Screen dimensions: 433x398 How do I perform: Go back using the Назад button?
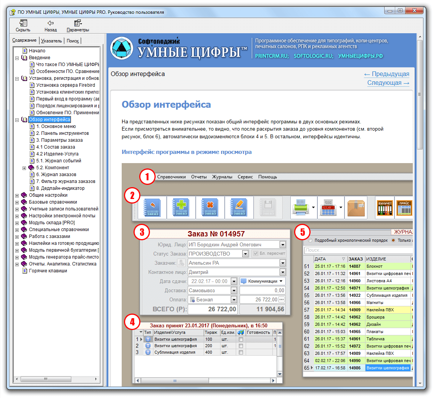coord(50,26)
